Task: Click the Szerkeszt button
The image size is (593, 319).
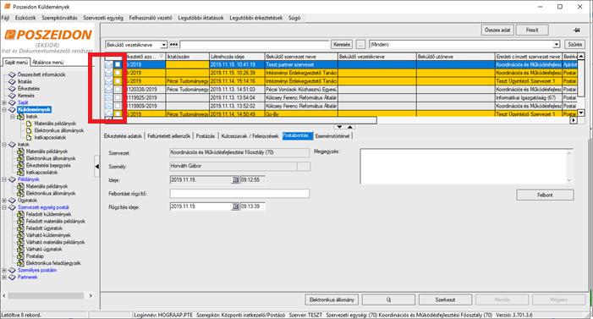Action: tap(445, 300)
